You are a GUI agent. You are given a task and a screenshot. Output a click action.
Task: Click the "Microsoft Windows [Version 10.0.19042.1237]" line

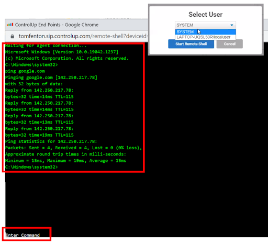tap(62, 52)
